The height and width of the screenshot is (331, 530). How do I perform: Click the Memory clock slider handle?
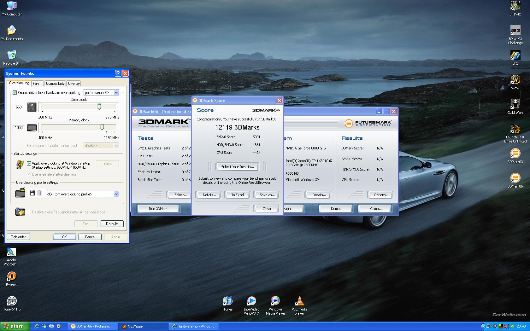click(x=102, y=127)
